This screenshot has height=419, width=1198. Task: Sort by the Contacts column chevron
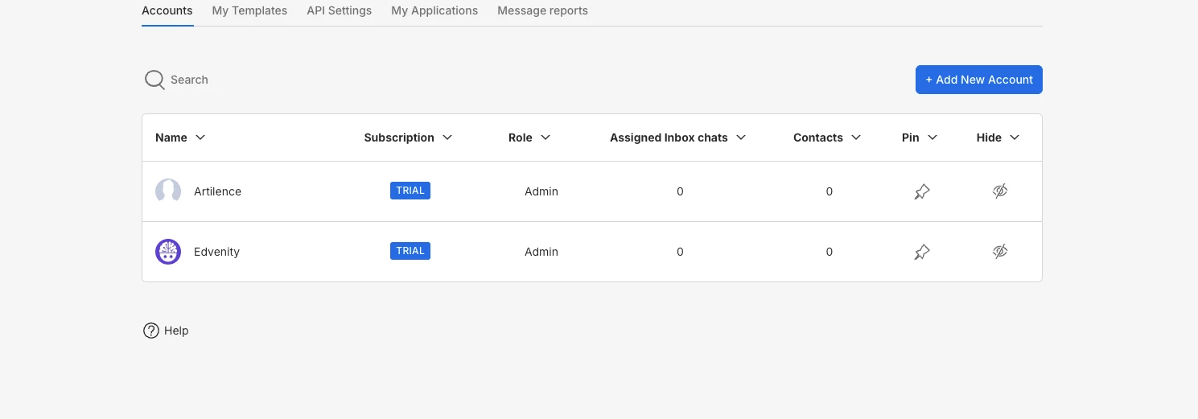coord(856,138)
